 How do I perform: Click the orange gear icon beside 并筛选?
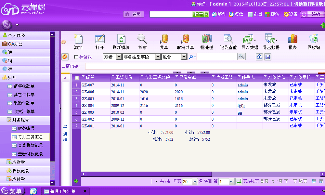click(x=65, y=57)
